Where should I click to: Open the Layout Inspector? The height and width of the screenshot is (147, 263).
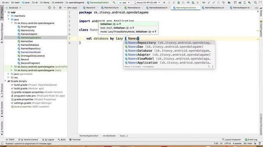click(x=231, y=140)
